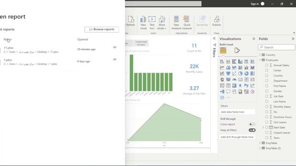Toggle the Cross-report switch

pyautogui.click(x=252, y=124)
